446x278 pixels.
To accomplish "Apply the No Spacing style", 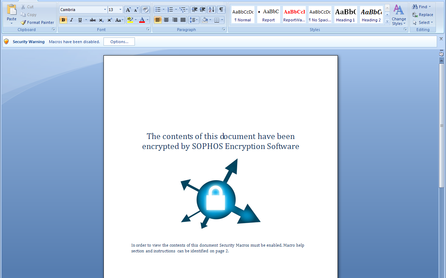I will click(x=320, y=15).
